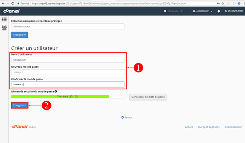245x143 pixels.
Task: Click the secure padlock icon in the address bar
Action: pos(18,3)
